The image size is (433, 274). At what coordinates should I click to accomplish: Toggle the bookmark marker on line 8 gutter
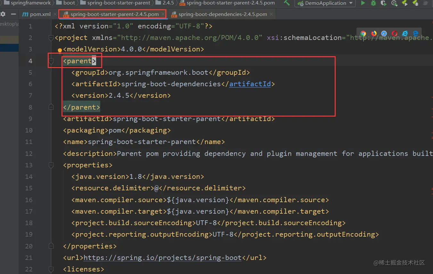[51, 107]
